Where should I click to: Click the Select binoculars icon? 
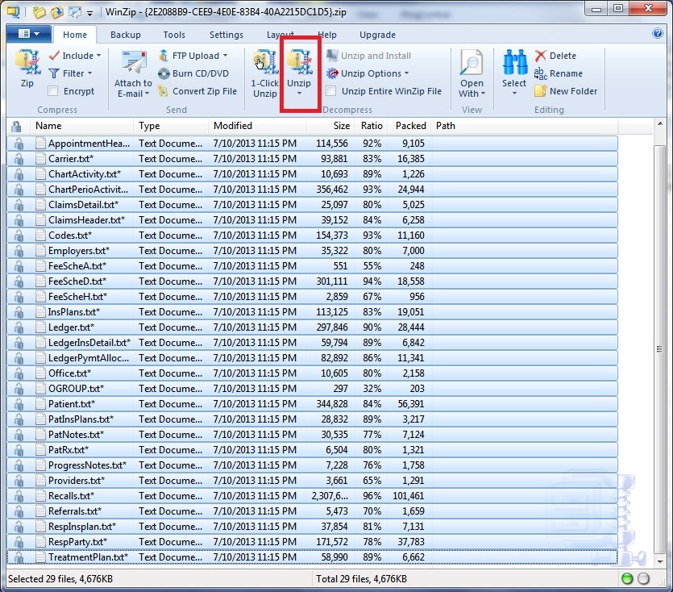tap(514, 63)
